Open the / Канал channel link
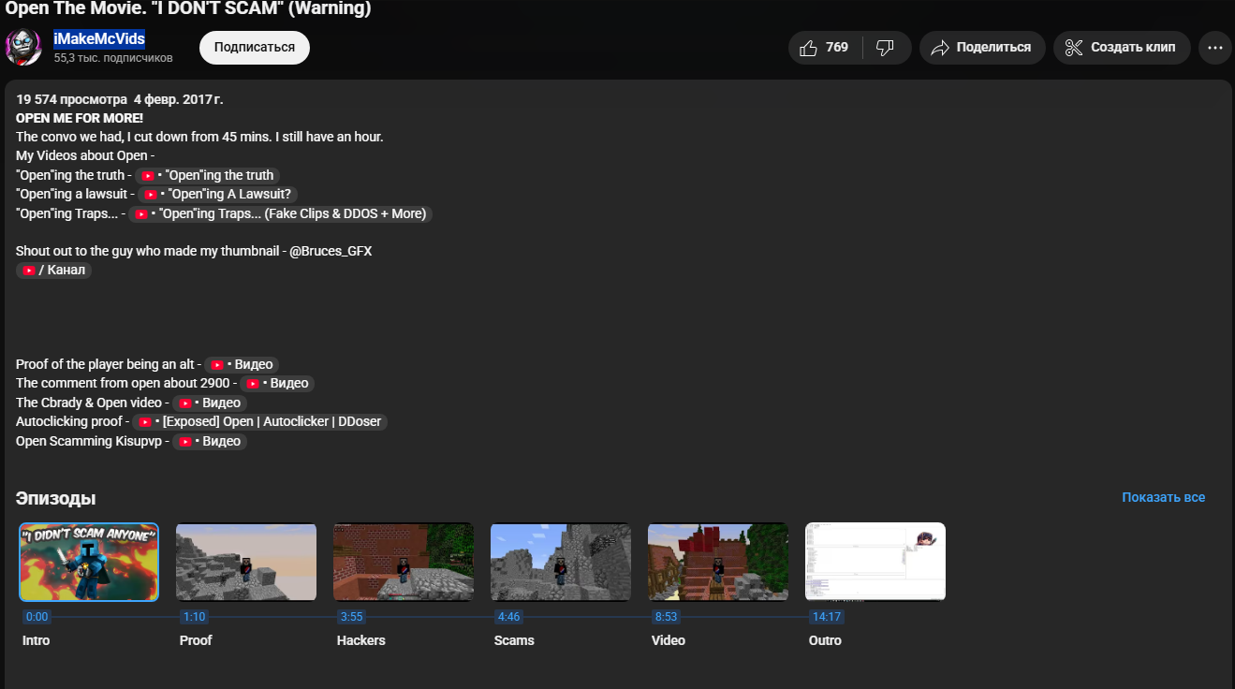This screenshot has width=1235, height=689. tap(54, 271)
